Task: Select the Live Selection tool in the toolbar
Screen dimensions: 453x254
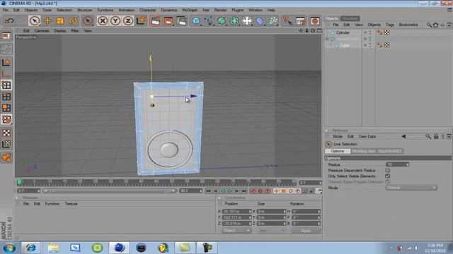Action: point(35,20)
